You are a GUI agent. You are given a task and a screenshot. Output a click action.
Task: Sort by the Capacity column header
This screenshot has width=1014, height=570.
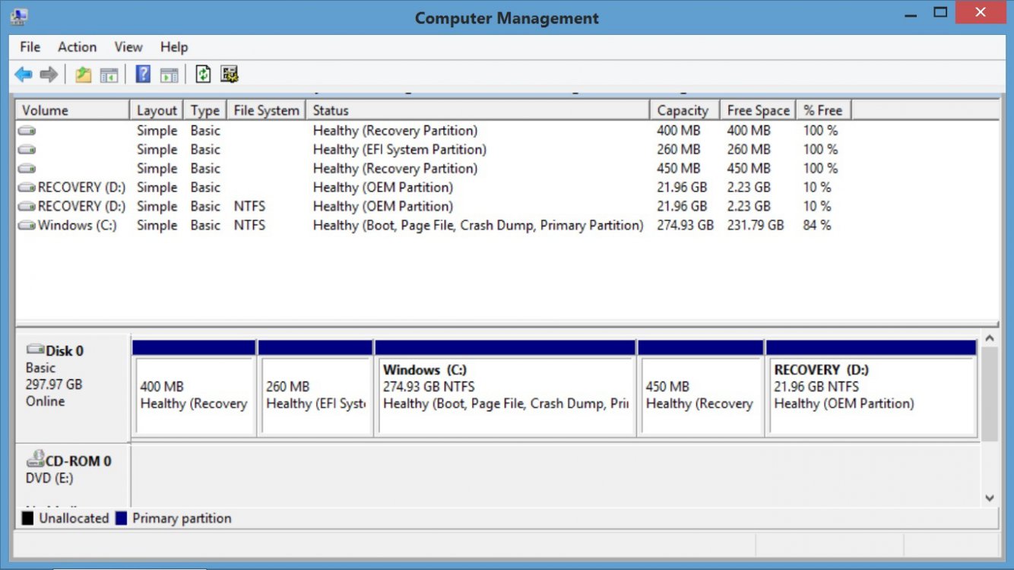coord(685,110)
